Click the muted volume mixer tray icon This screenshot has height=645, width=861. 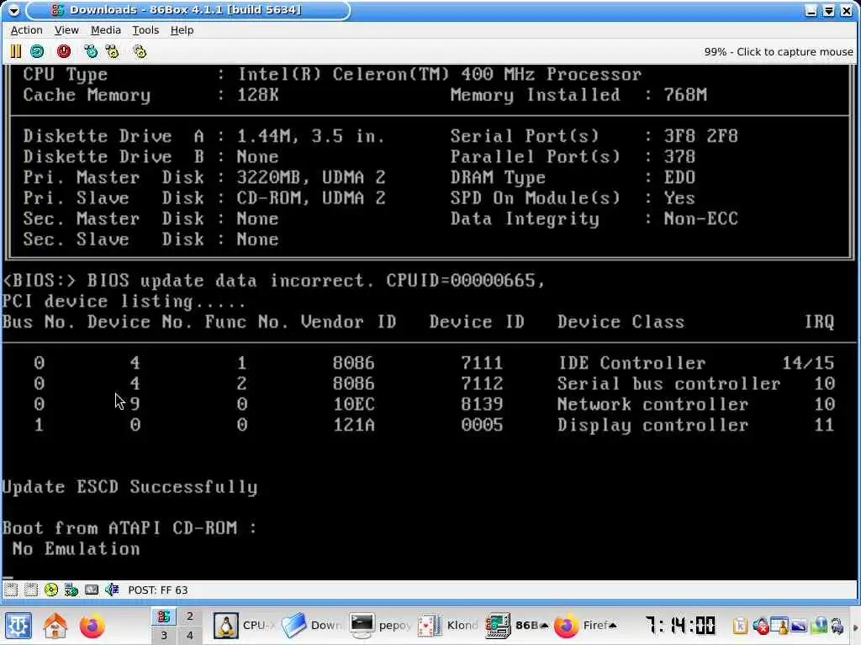(761, 626)
